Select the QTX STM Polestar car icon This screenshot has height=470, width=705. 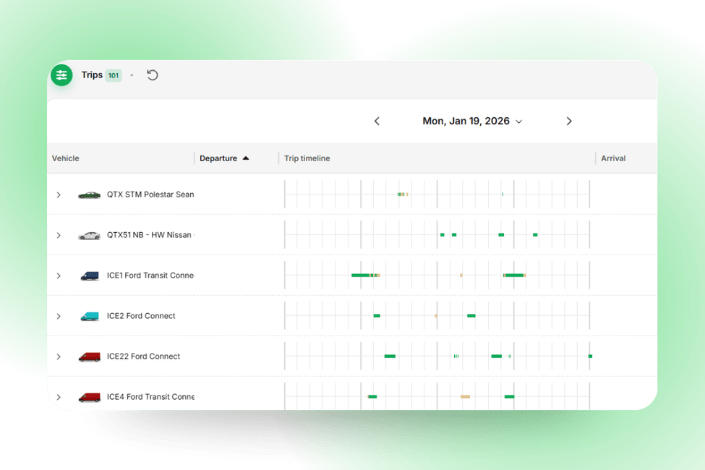click(x=90, y=194)
